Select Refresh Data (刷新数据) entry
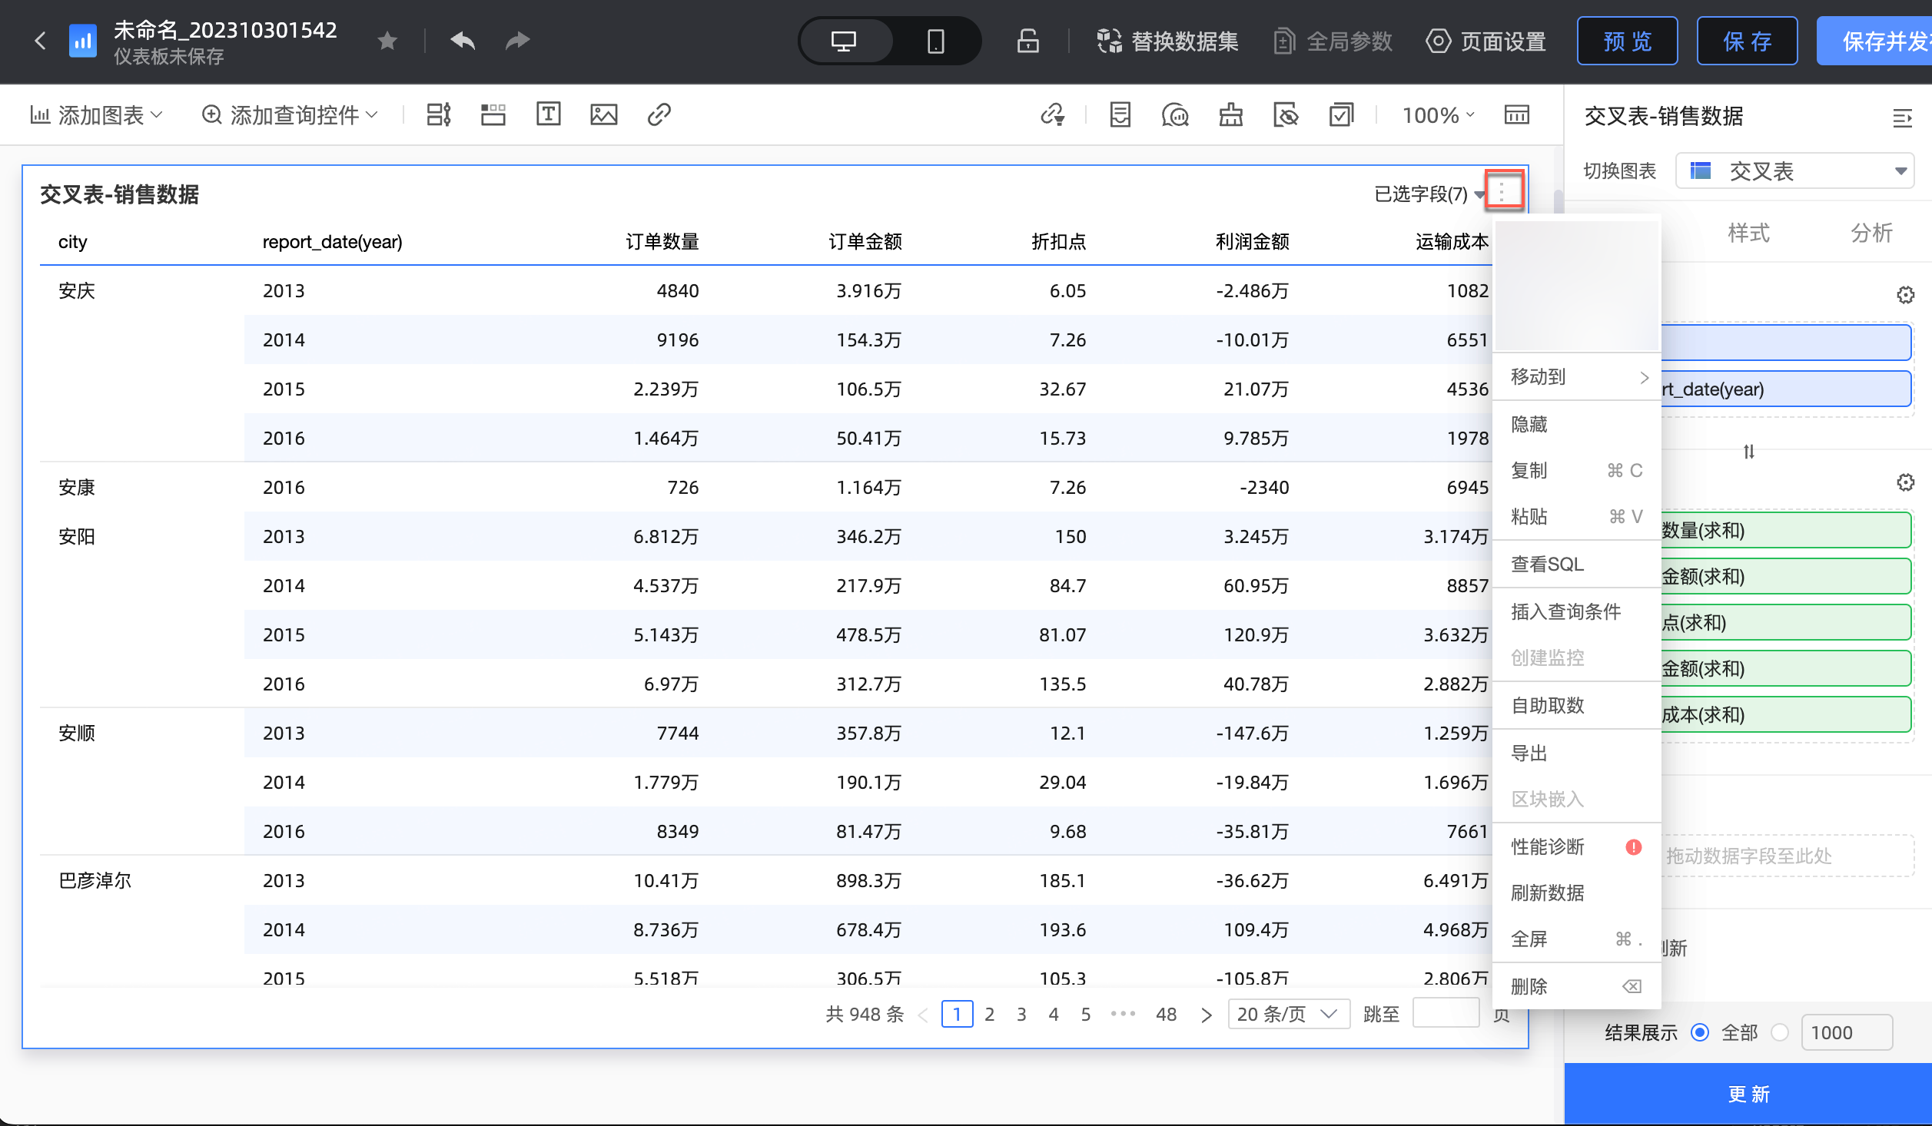1932x1126 pixels. pyautogui.click(x=1577, y=893)
